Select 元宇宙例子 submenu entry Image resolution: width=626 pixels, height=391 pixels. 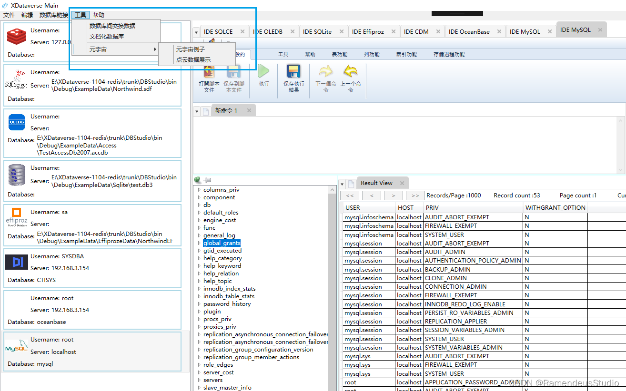[190, 49]
